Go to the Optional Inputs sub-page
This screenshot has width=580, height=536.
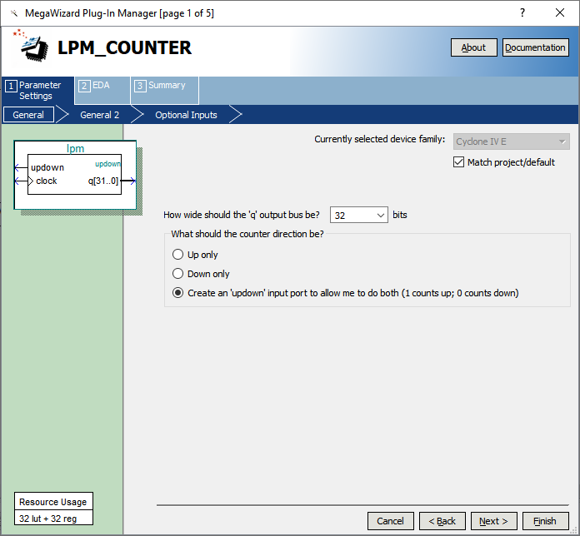coord(186,115)
